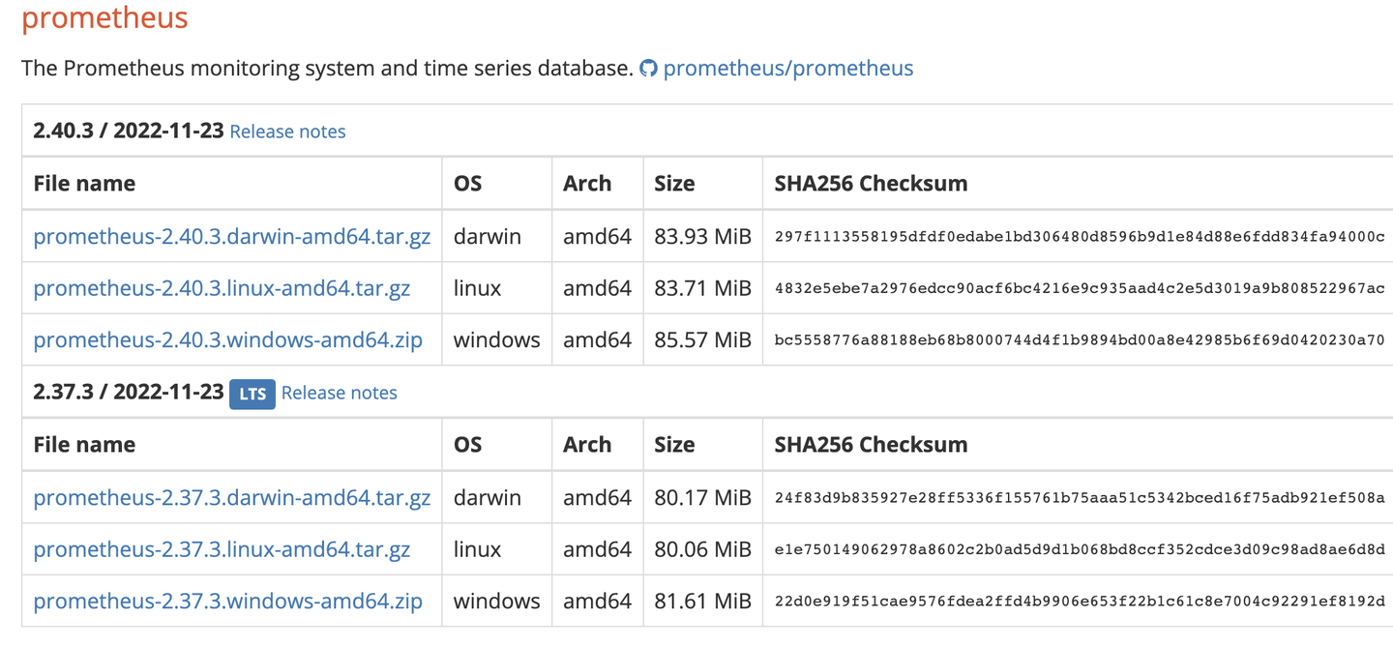The image size is (1393, 647).
Task: Download prometheus-2.40.3.linux-amd64.tar.gz
Action: [222, 288]
